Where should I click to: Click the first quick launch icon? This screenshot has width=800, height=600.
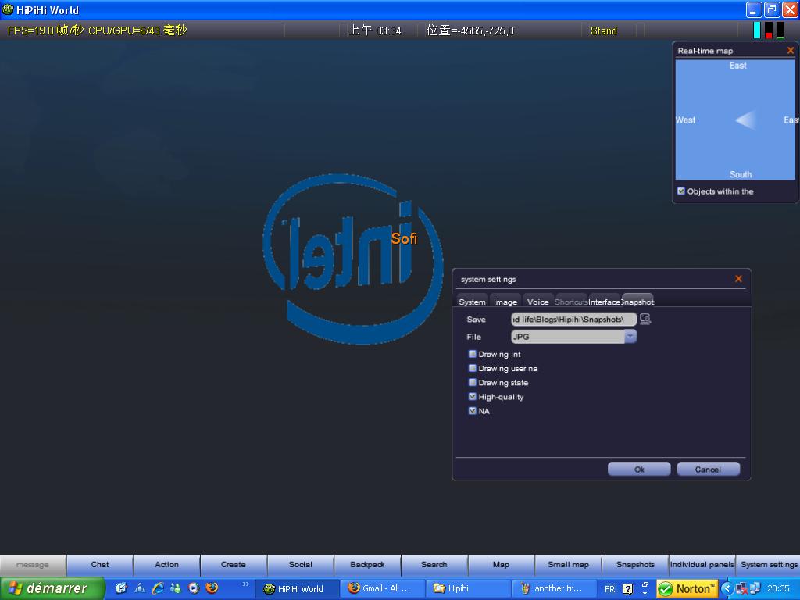[x=121, y=587]
